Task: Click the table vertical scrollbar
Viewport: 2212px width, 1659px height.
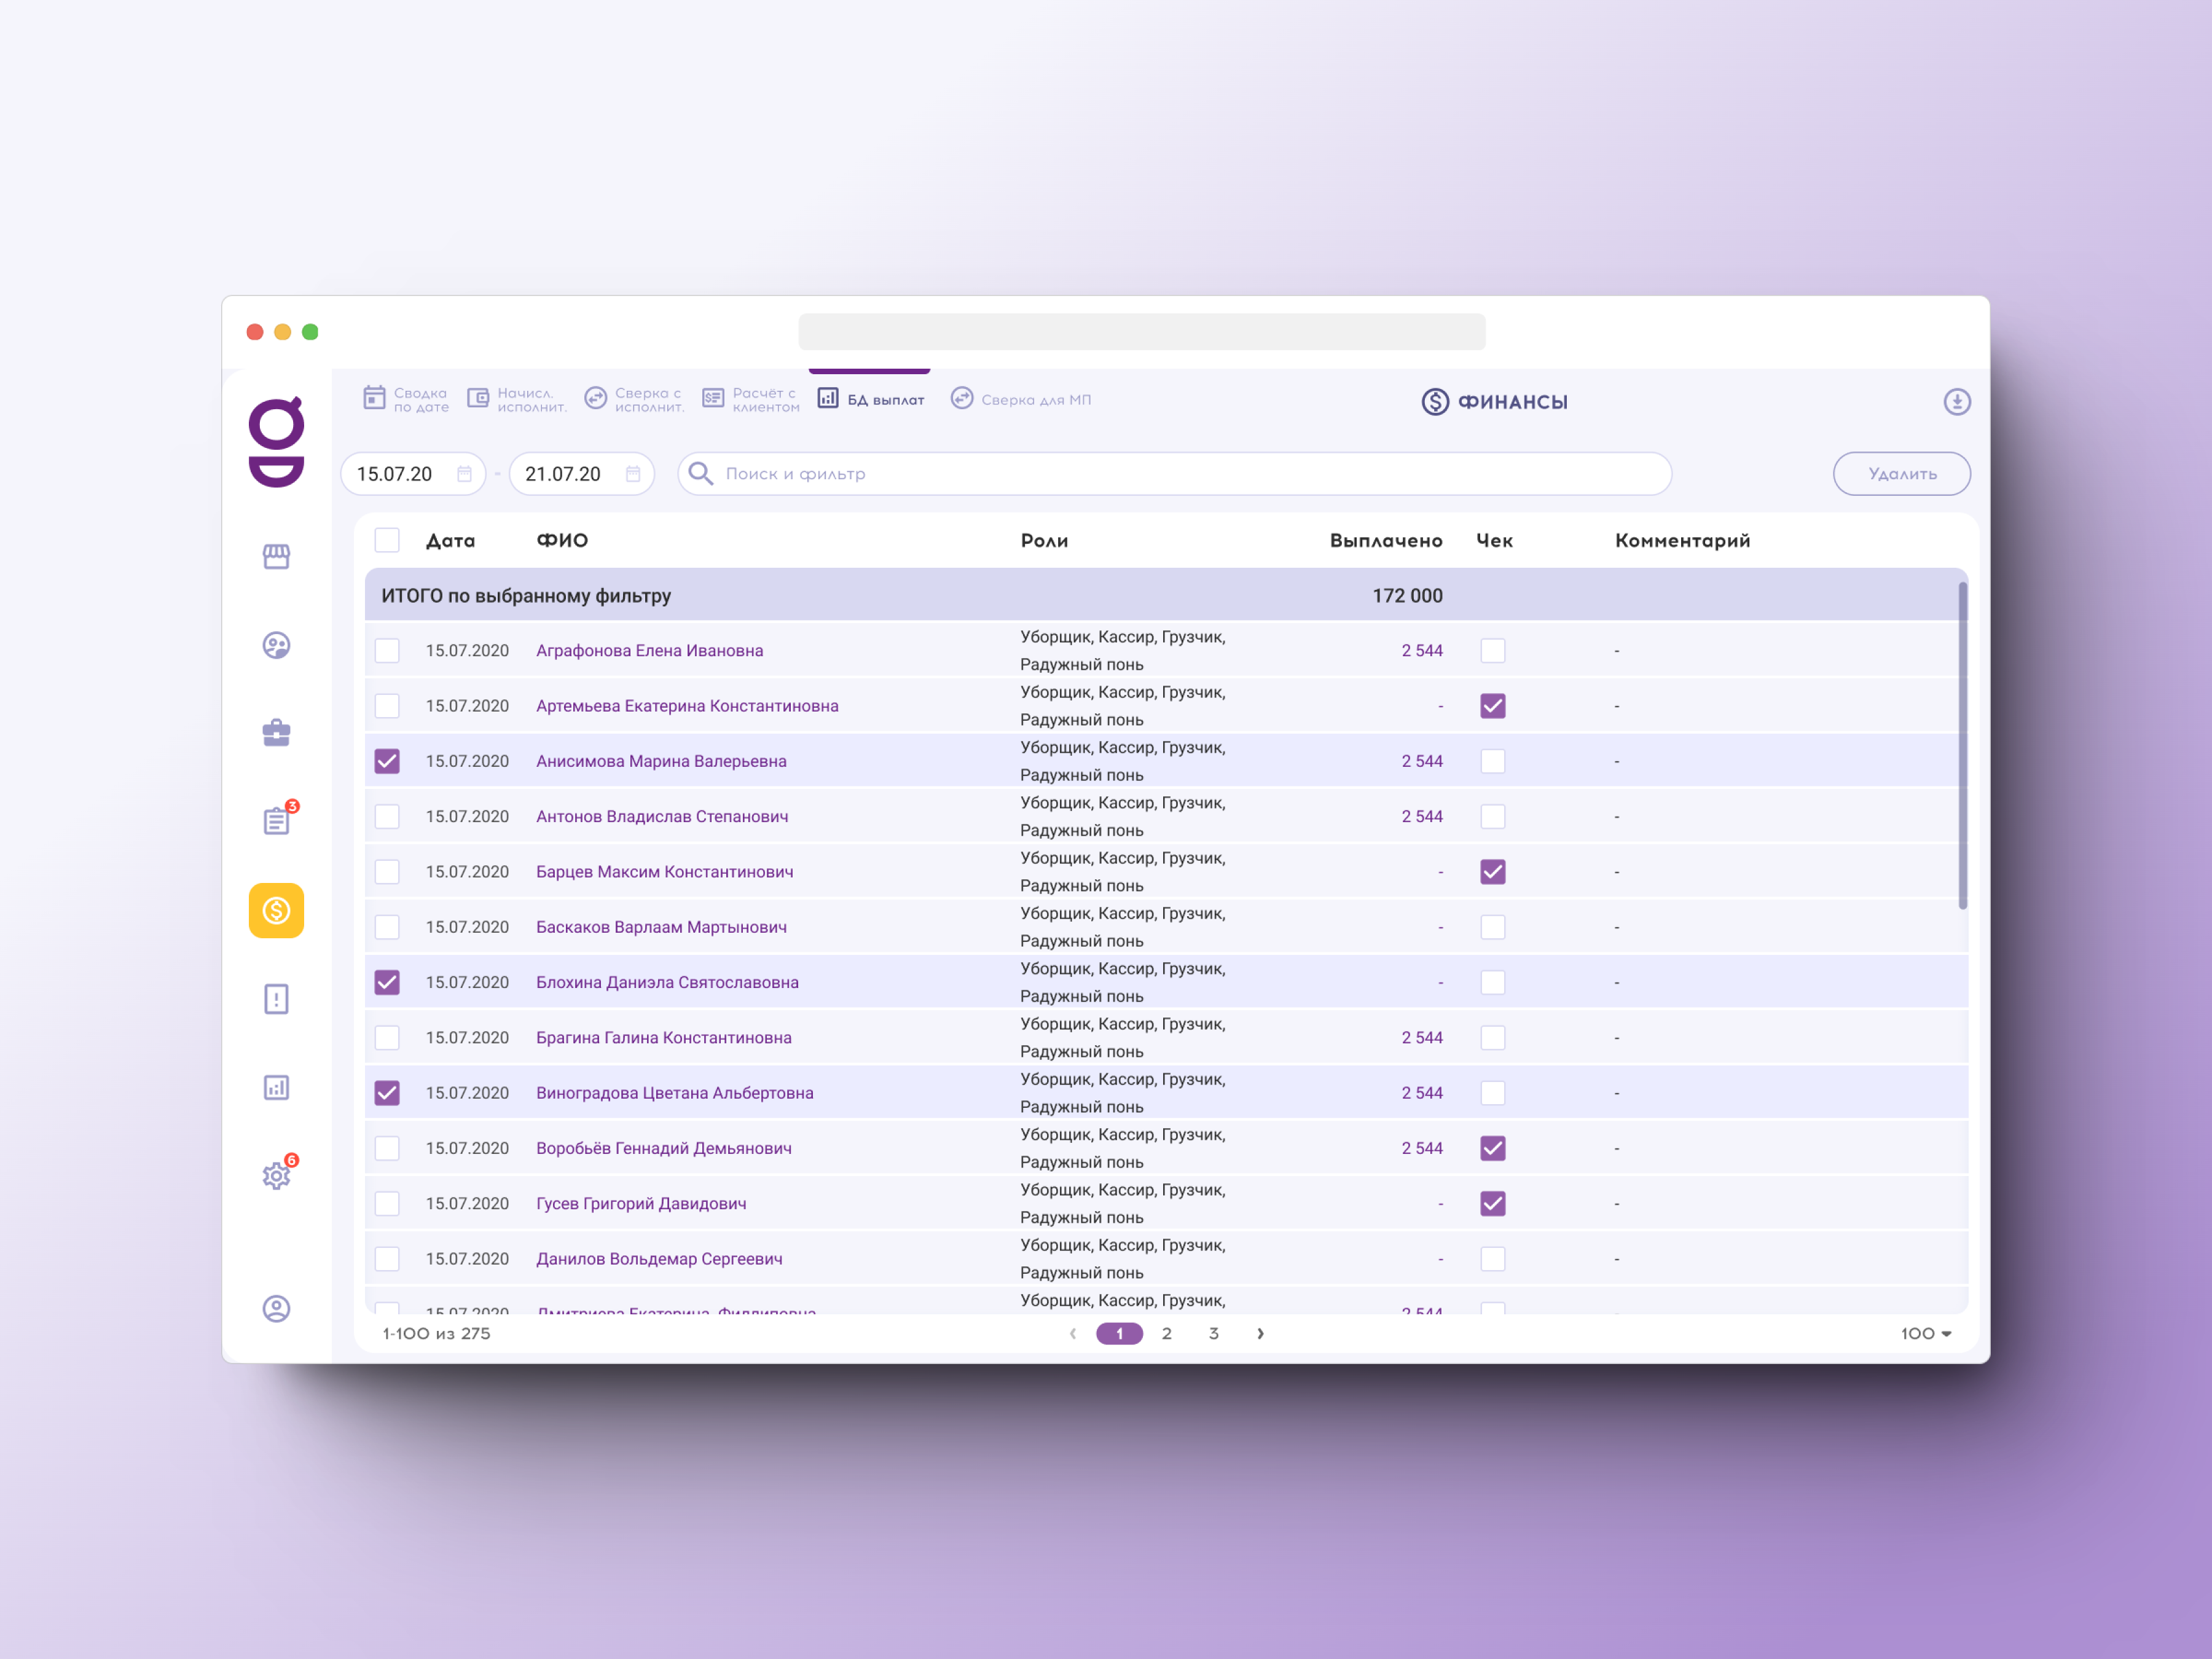Action: pyautogui.click(x=1963, y=745)
